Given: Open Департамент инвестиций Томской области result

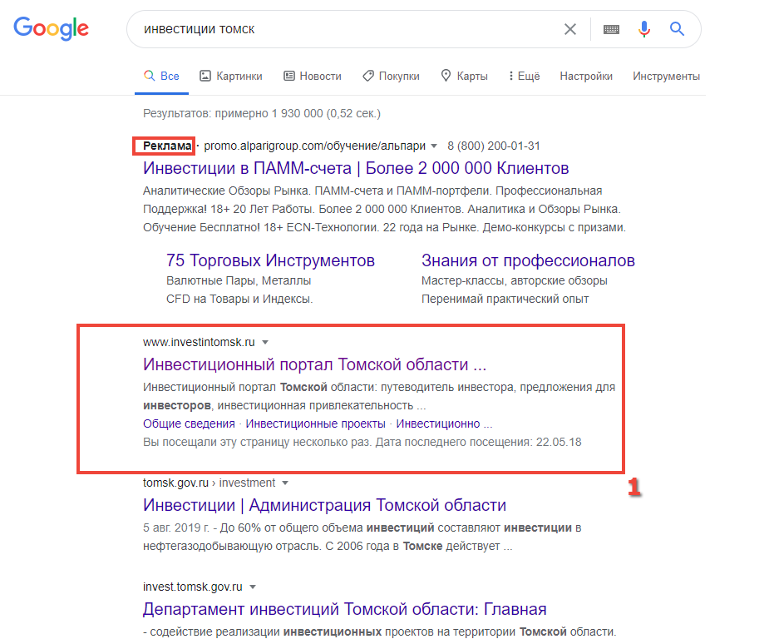Looking at the screenshot, I should [x=344, y=609].
